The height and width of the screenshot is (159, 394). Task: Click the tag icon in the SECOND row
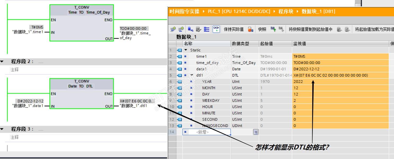pyautogui.click(x=179, y=119)
